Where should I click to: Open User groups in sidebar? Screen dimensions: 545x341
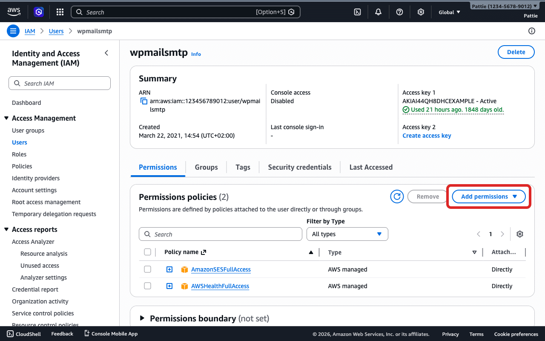(x=28, y=130)
